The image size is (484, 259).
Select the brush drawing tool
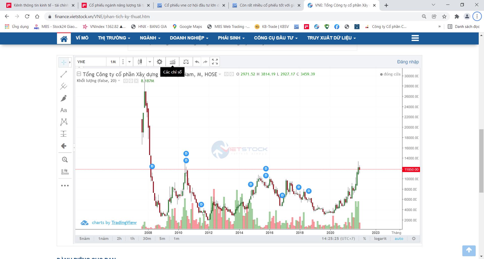[x=64, y=98]
